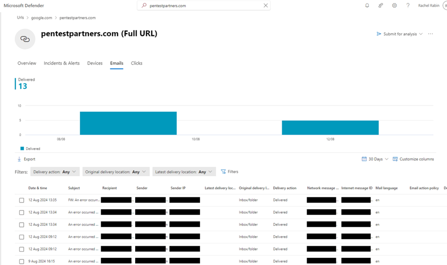Switch to the Incidents & Alerts tab
The image size is (447, 265).
pyautogui.click(x=61, y=63)
